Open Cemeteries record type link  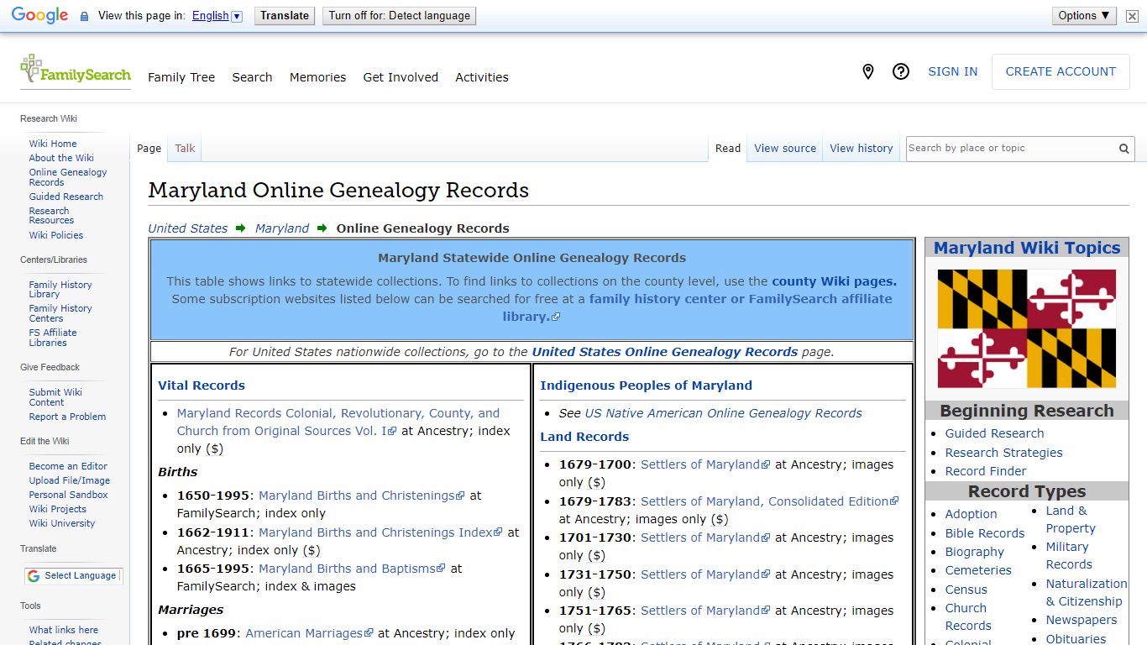click(978, 570)
